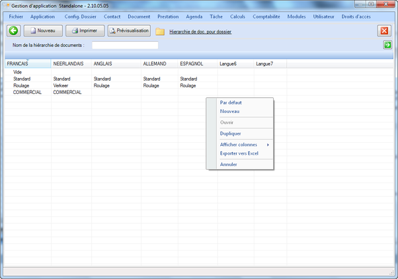Click the yellow folder icon in toolbar
The width and height of the screenshot is (398, 279).
coord(160,31)
